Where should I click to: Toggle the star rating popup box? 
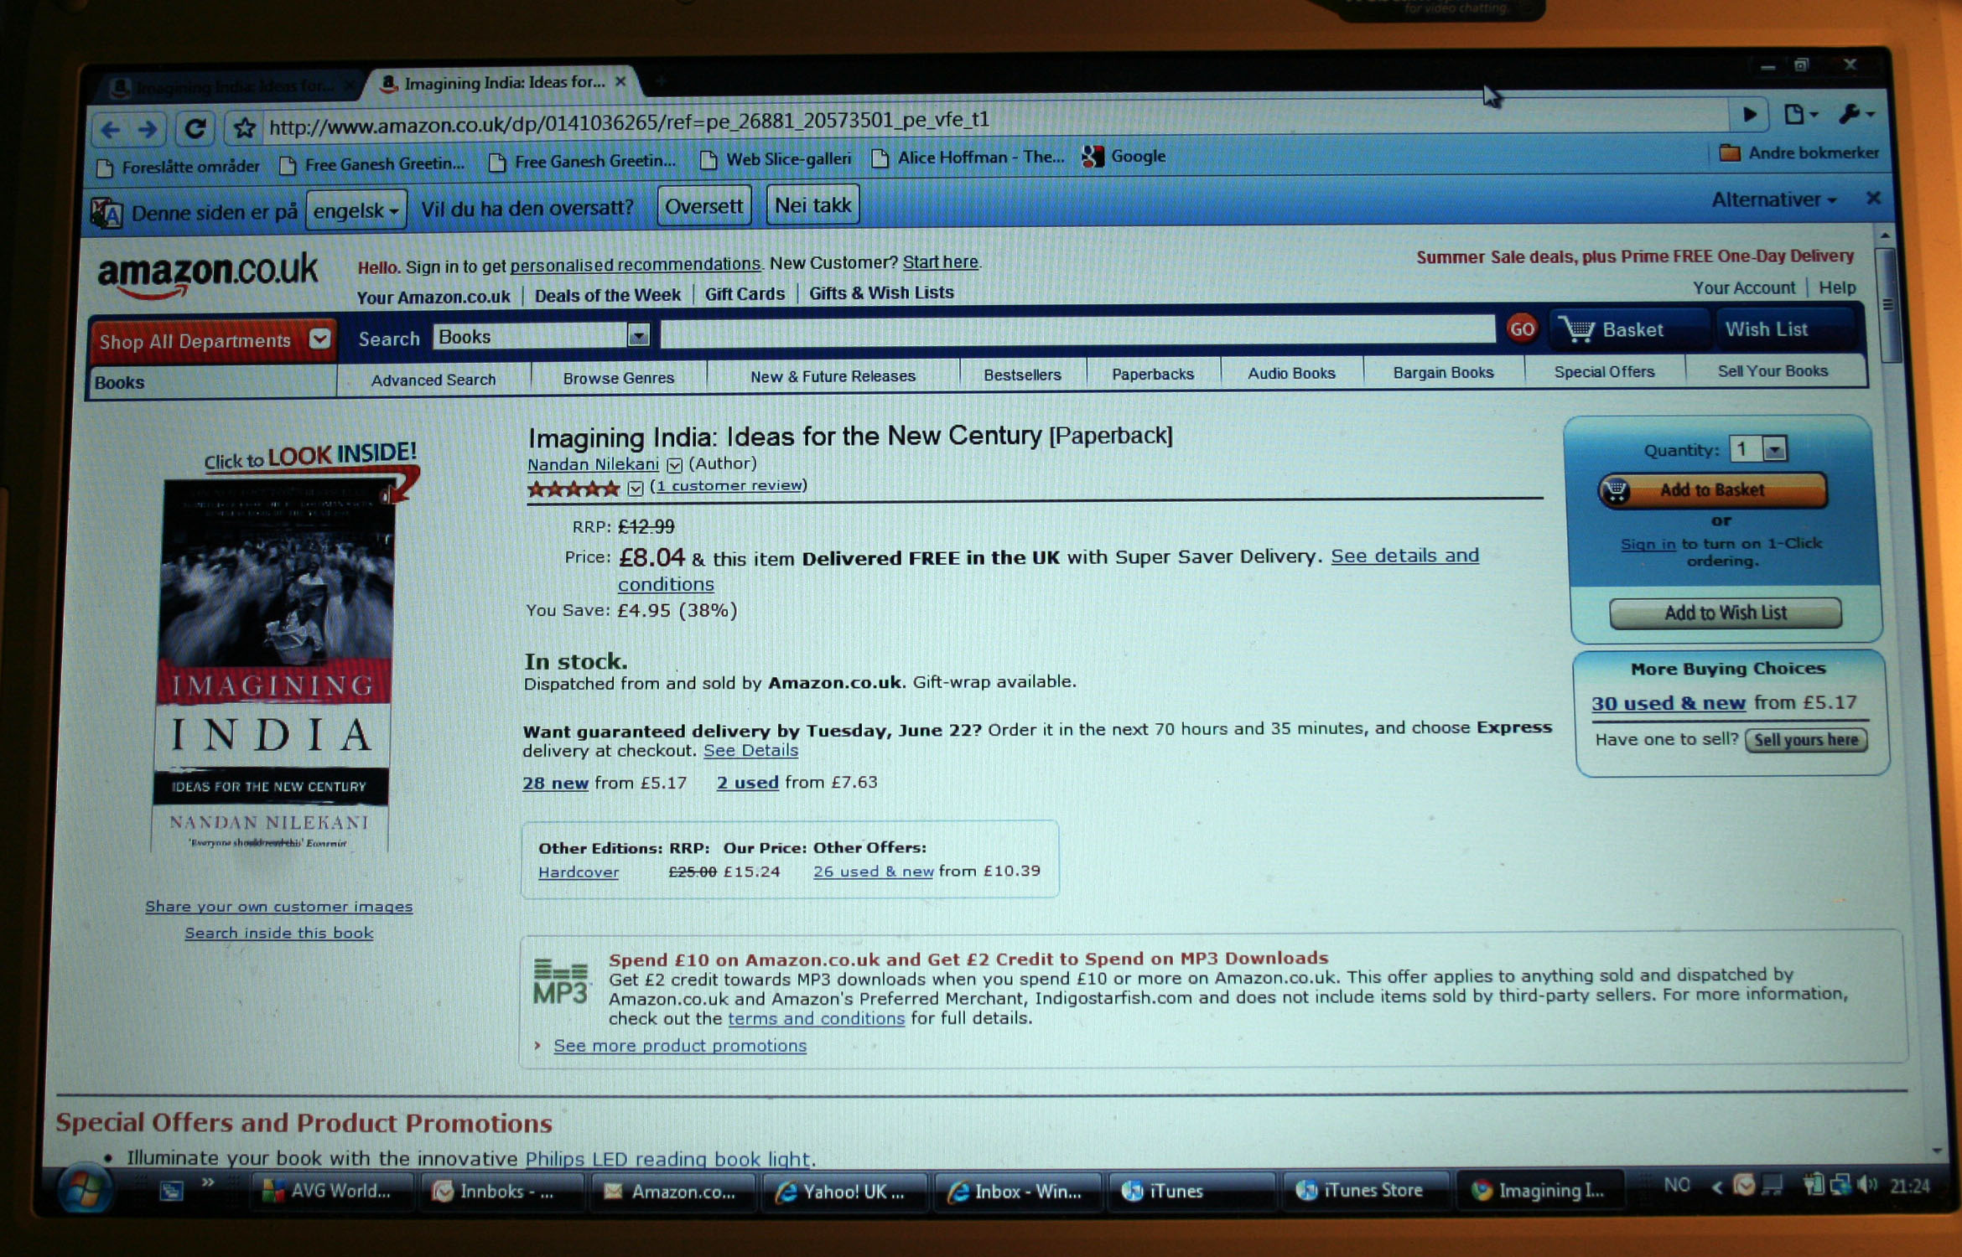point(636,489)
